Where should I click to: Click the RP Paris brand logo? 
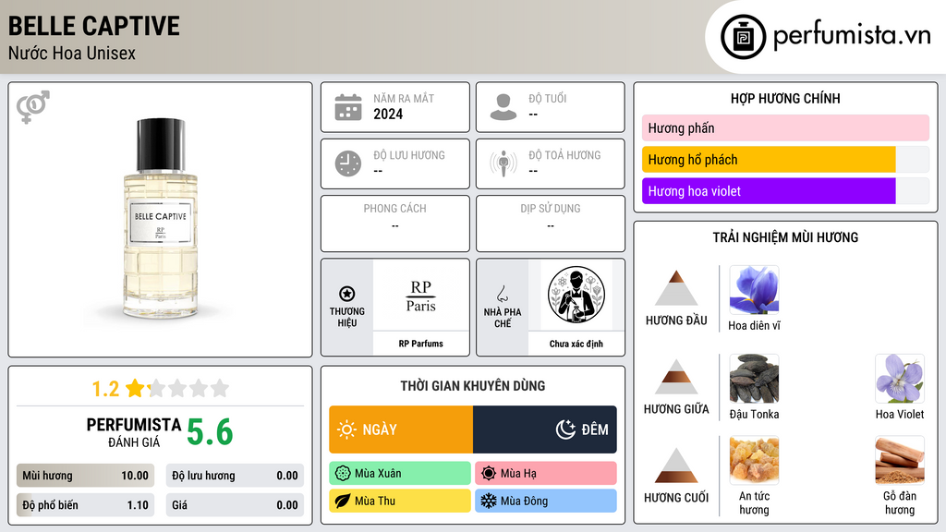tap(420, 296)
